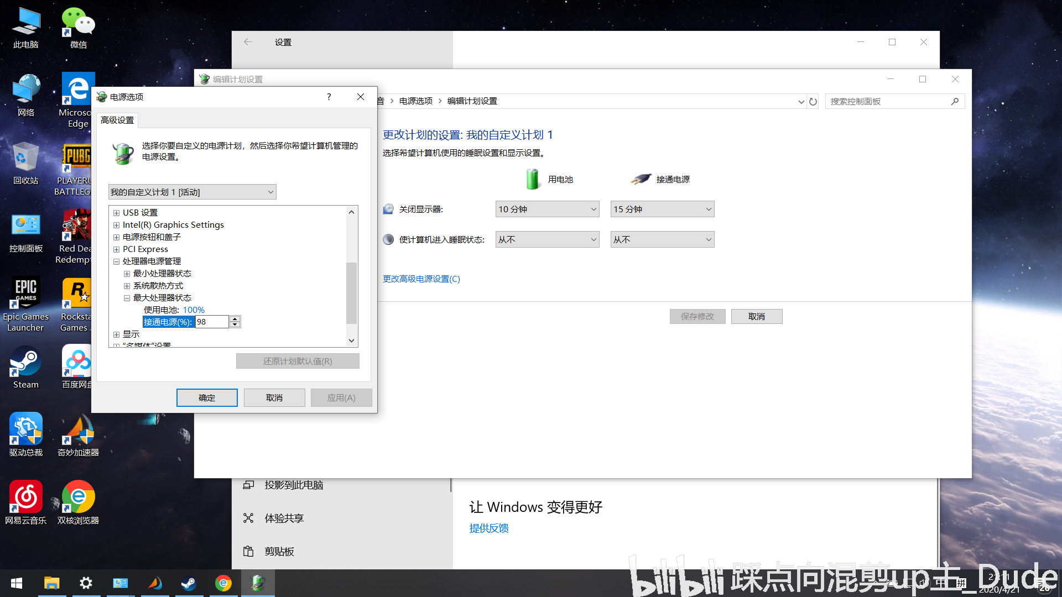This screenshot has width=1062, height=597.
Task: Collapse the 处理器电源管理 node
Action: click(x=116, y=261)
